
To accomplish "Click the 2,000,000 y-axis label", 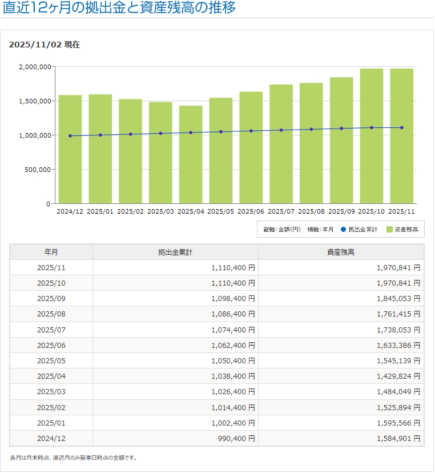I will [x=35, y=67].
